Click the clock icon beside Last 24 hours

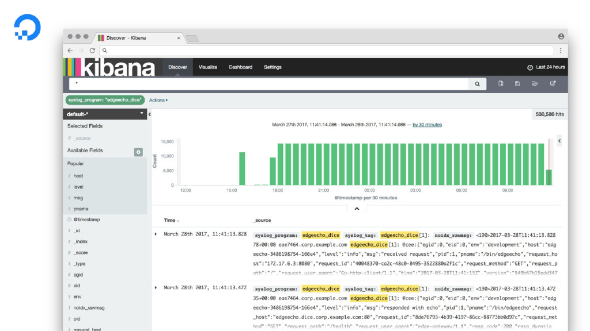tap(530, 68)
